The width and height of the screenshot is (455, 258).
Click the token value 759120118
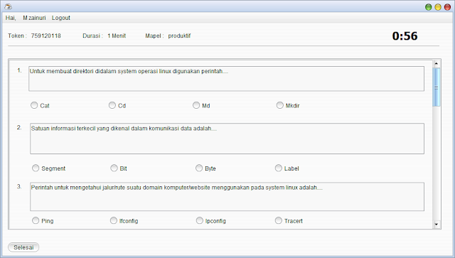pyautogui.click(x=45, y=36)
